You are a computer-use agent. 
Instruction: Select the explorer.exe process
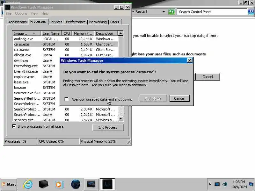point(36,77)
